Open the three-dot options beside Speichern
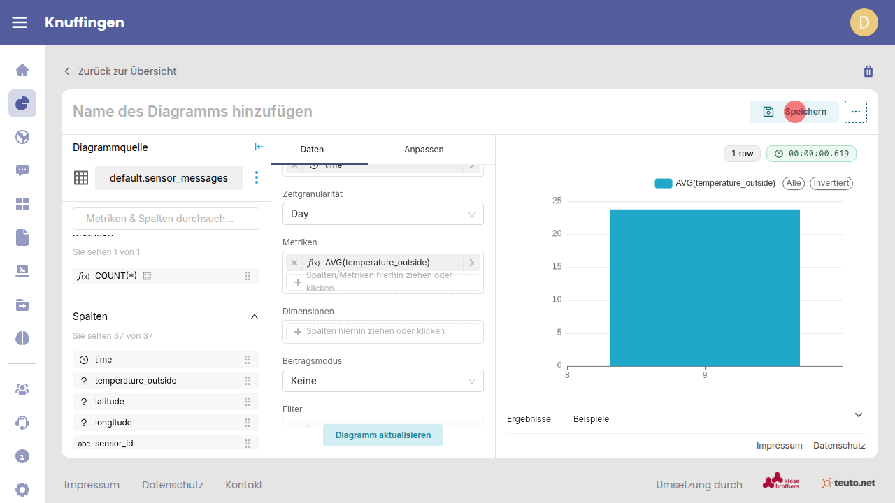The image size is (895, 503). pos(855,112)
